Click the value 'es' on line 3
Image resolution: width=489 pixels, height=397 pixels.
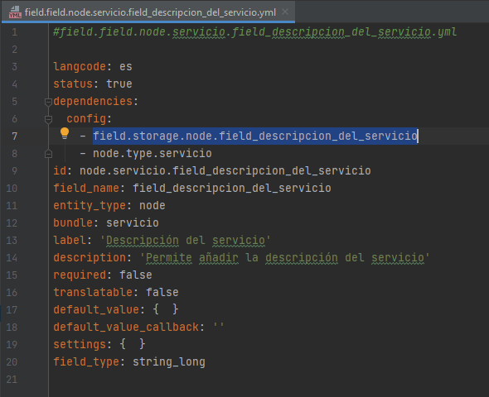pyautogui.click(x=126, y=67)
